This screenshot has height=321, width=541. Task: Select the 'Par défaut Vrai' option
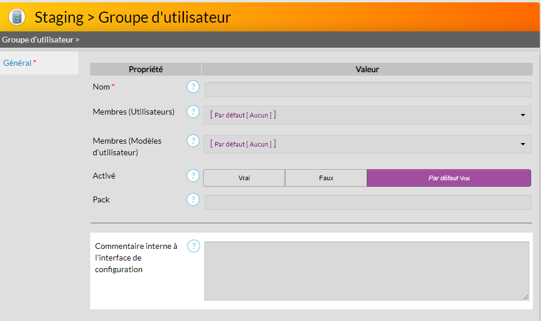tap(449, 178)
